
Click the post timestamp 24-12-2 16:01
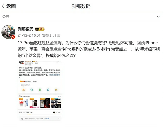pyautogui.click(x=29, y=35)
